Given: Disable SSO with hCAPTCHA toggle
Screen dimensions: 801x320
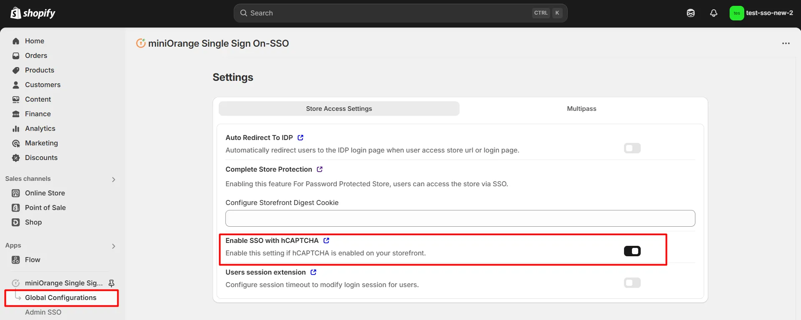Looking at the screenshot, I should click(x=632, y=251).
